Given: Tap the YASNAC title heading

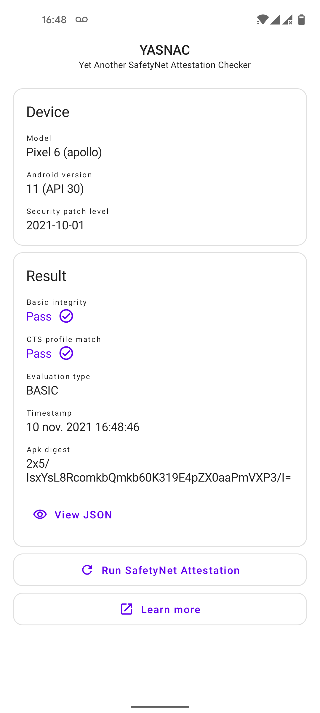Looking at the screenshot, I should pyautogui.click(x=165, y=50).
